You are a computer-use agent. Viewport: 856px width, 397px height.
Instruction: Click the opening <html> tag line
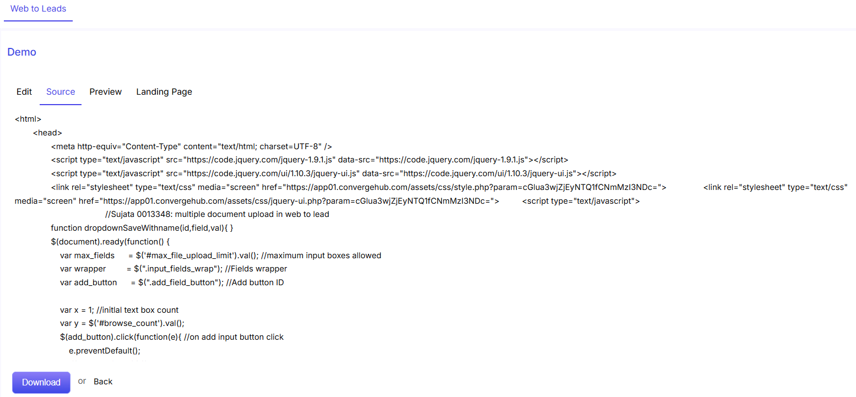click(28, 119)
